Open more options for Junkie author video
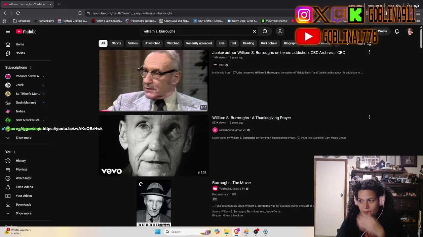This screenshot has height=237, width=423. [369, 52]
